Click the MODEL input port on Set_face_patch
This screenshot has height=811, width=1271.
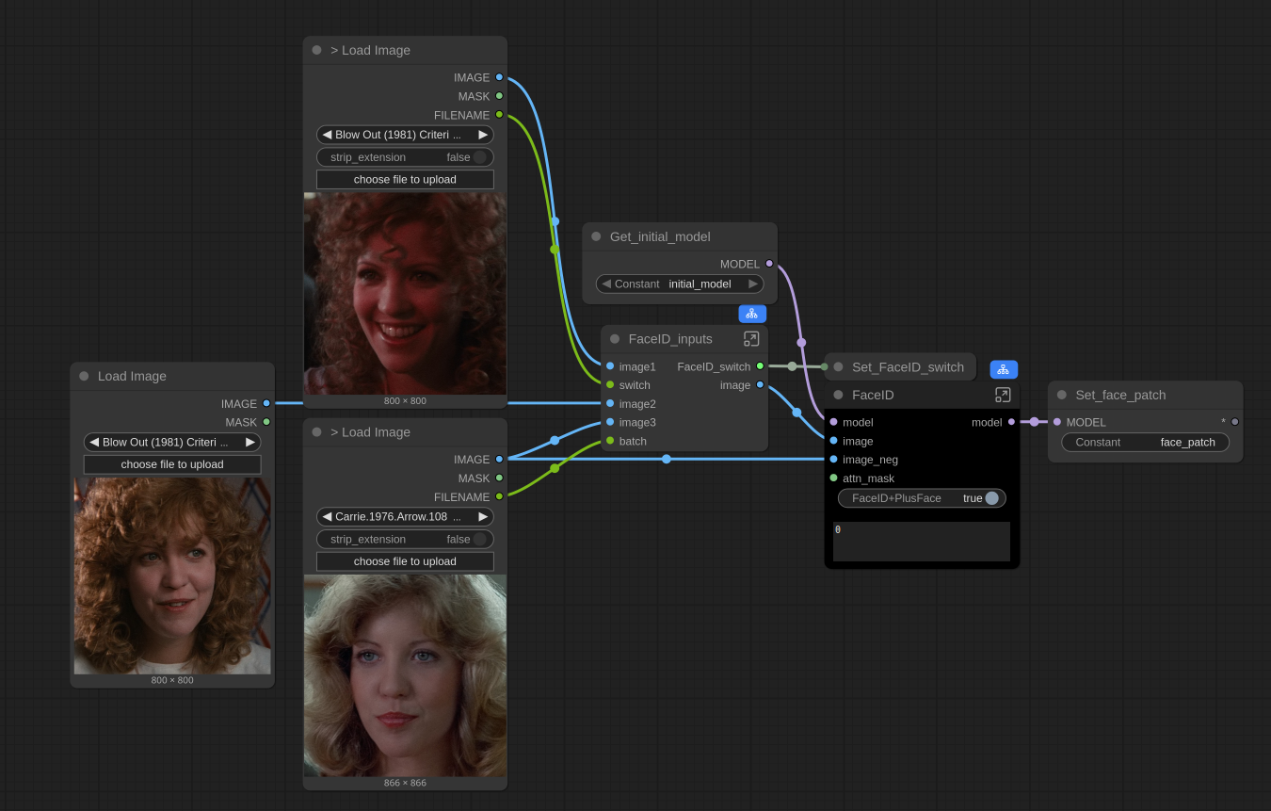point(1057,422)
